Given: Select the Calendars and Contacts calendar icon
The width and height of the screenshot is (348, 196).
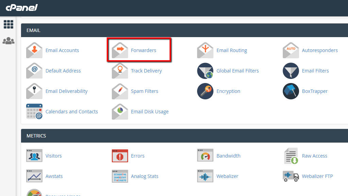Looking at the screenshot, I should 34,111.
